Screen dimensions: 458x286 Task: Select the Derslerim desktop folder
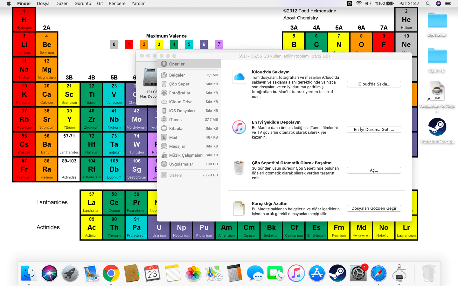tap(437, 24)
